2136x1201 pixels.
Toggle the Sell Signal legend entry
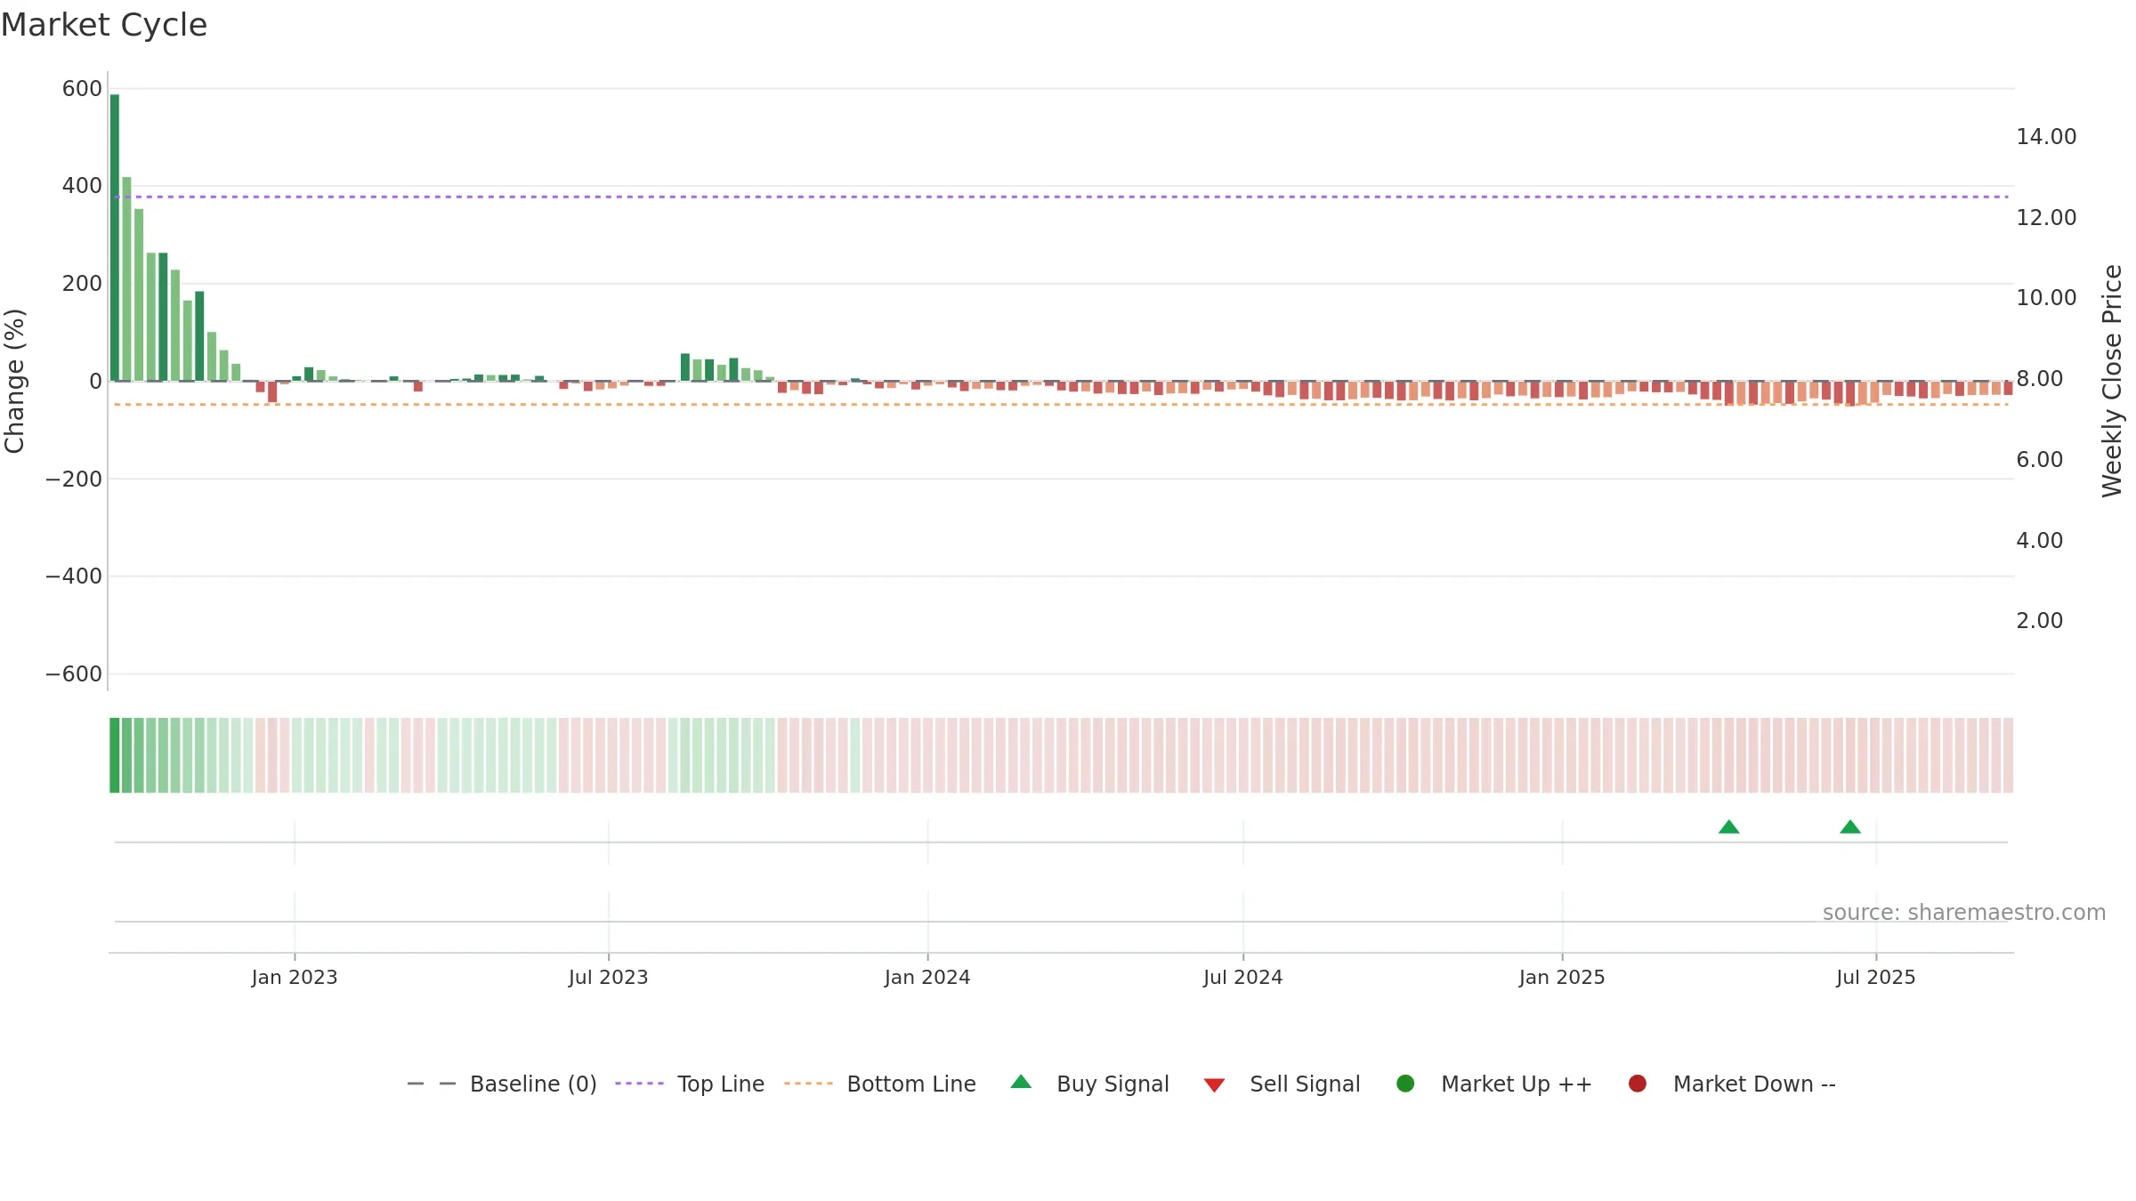coord(1282,1084)
